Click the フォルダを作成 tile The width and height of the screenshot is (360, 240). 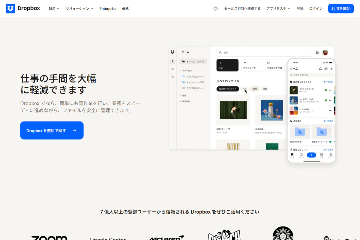pos(276,65)
